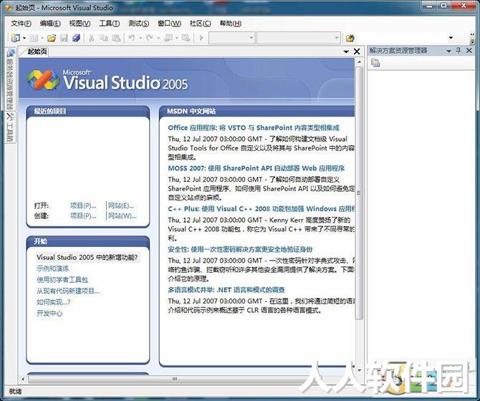Click the New Project toolbar icon
The width and height of the screenshot is (480, 401).
pyautogui.click(x=15, y=38)
